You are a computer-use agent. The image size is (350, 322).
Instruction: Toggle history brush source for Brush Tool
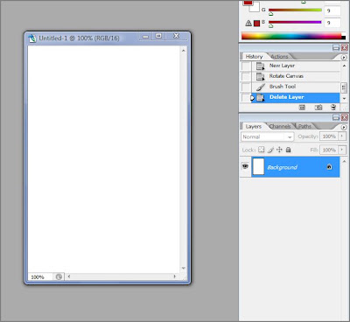pyautogui.click(x=246, y=87)
